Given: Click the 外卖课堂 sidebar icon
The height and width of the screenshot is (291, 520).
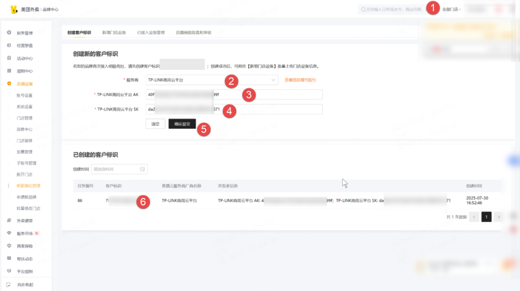Looking at the screenshot, I should pos(9,221).
